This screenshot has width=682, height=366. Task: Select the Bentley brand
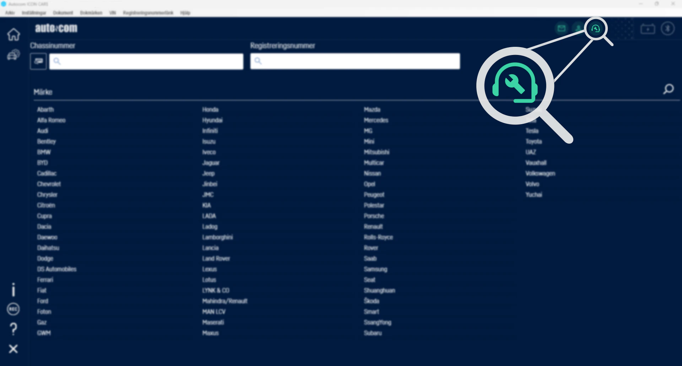[47, 142]
